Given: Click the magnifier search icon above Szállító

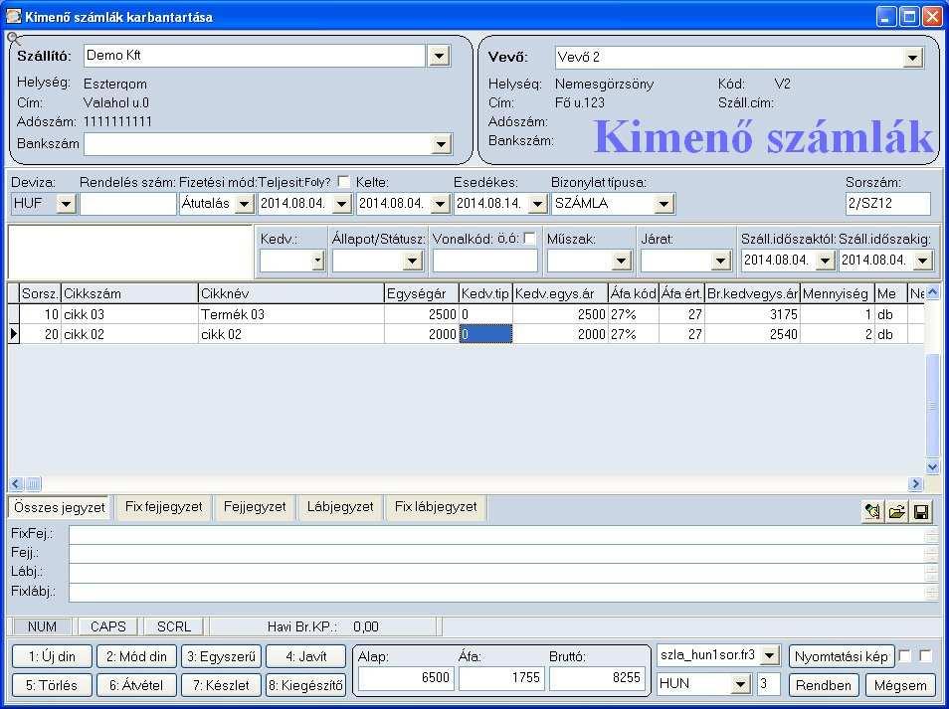Looking at the screenshot, I should [x=13, y=40].
